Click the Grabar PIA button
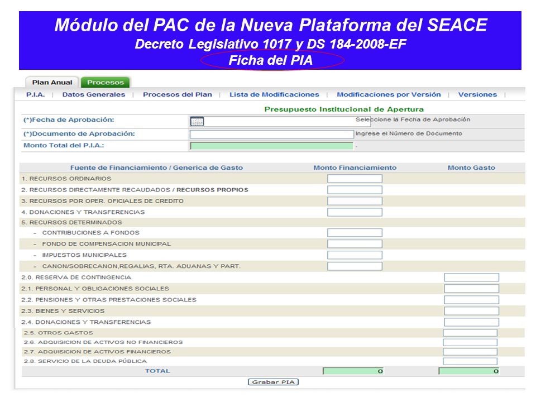 [273, 382]
